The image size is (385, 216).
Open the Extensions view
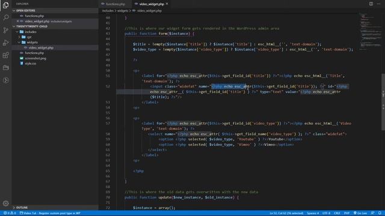click(5, 55)
